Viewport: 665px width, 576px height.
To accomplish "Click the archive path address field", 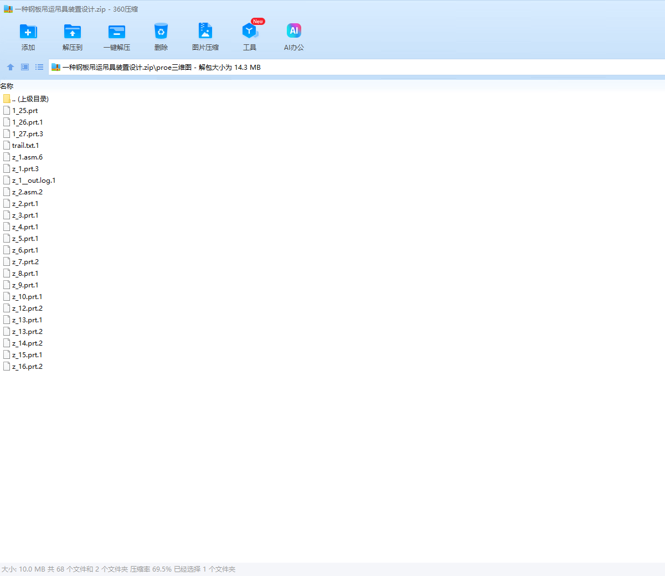I will (357, 67).
